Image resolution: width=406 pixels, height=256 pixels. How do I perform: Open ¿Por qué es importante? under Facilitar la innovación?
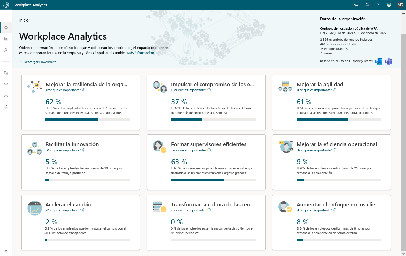coord(63,150)
